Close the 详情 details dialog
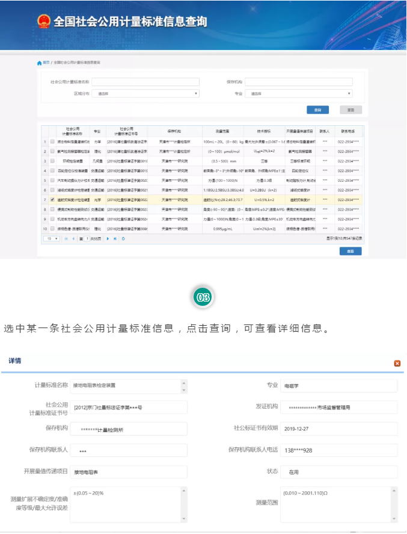 (397, 364)
